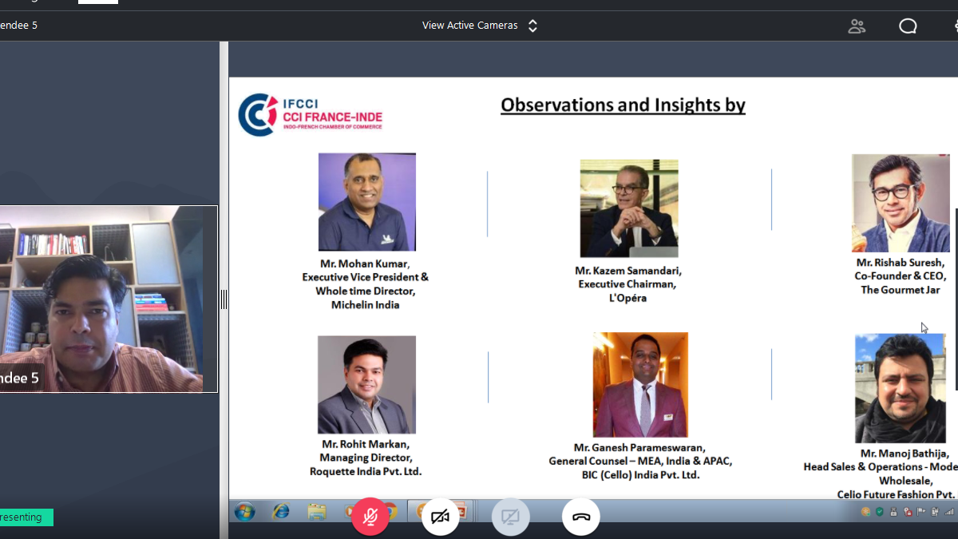Open the chat bubble icon

[x=908, y=26]
